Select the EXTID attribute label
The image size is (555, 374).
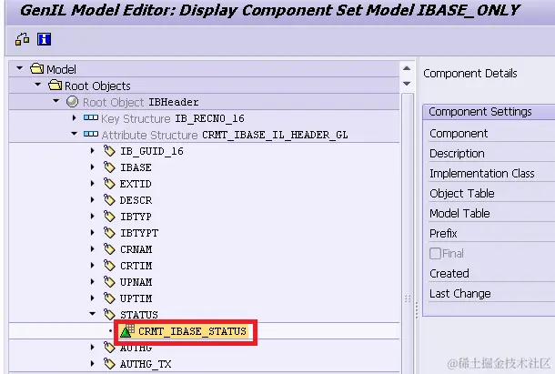pyautogui.click(x=136, y=184)
